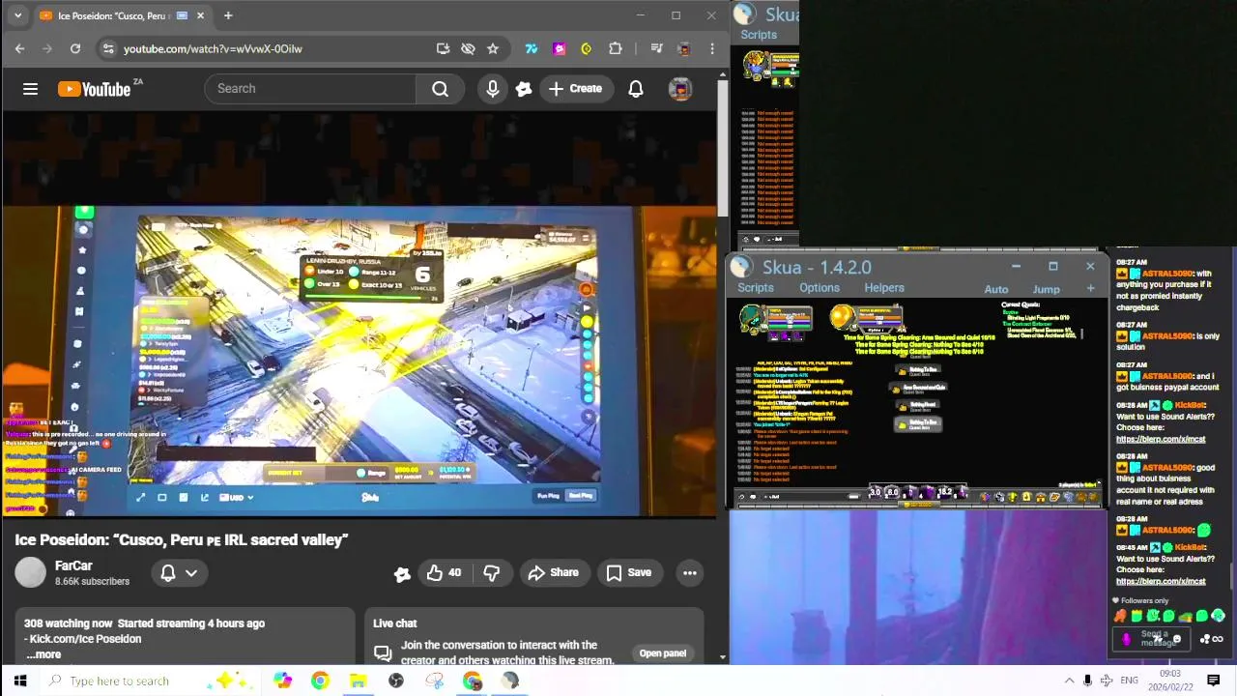
Task: Open Scripts menu in background Skua window
Action: coord(759,35)
